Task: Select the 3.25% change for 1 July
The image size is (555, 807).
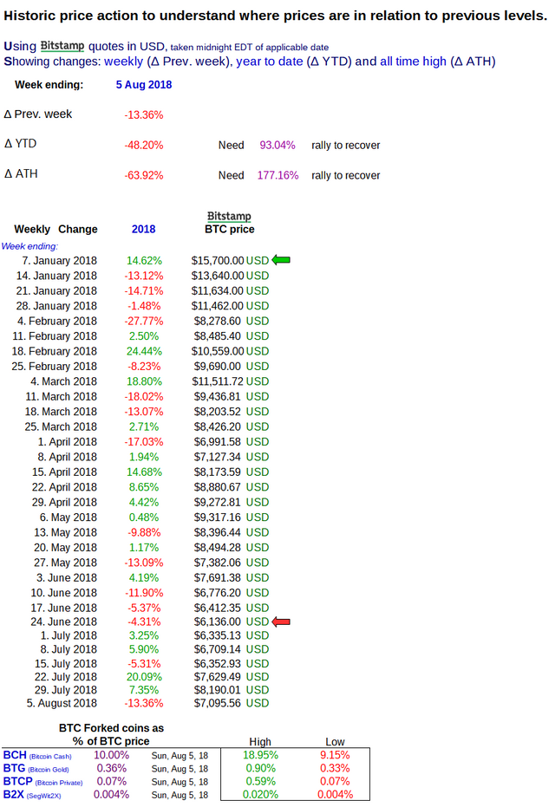Action: click(x=144, y=635)
